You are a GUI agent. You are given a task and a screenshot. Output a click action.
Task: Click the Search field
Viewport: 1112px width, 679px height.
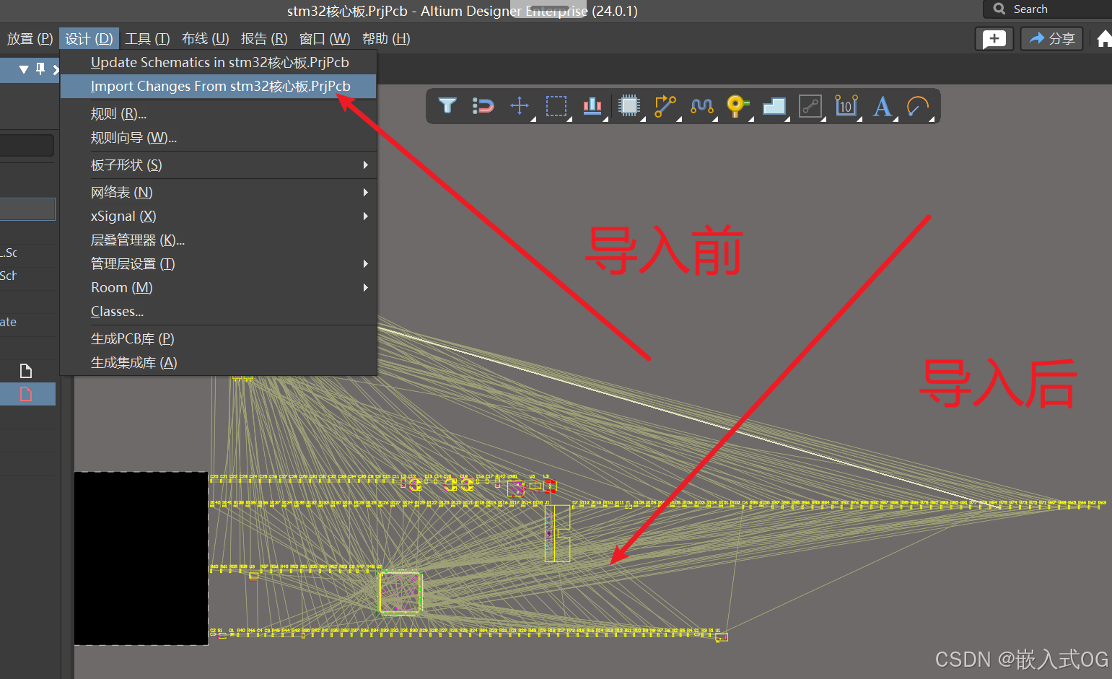1047,9
